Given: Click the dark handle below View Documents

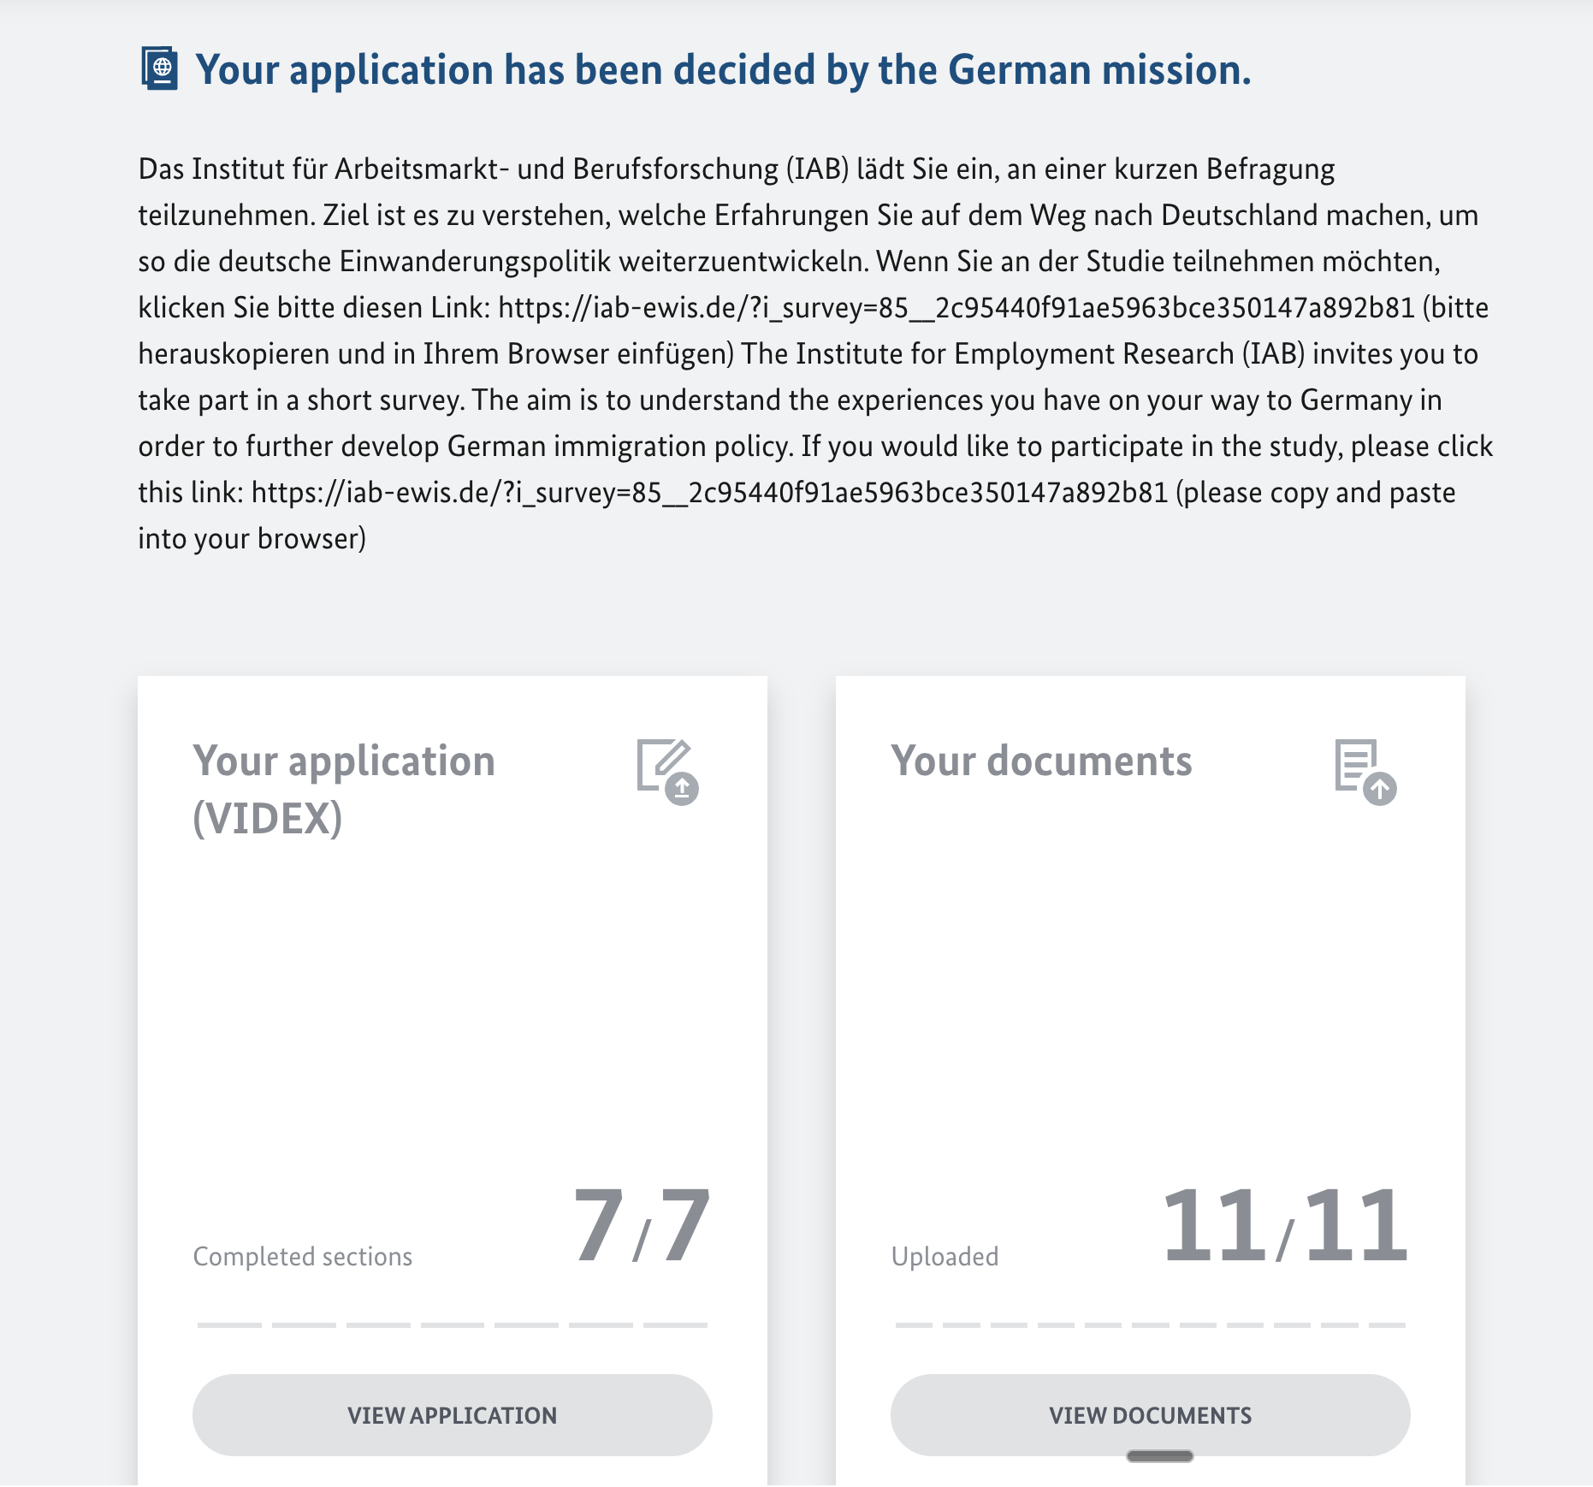Looking at the screenshot, I should coord(1159,1456).
